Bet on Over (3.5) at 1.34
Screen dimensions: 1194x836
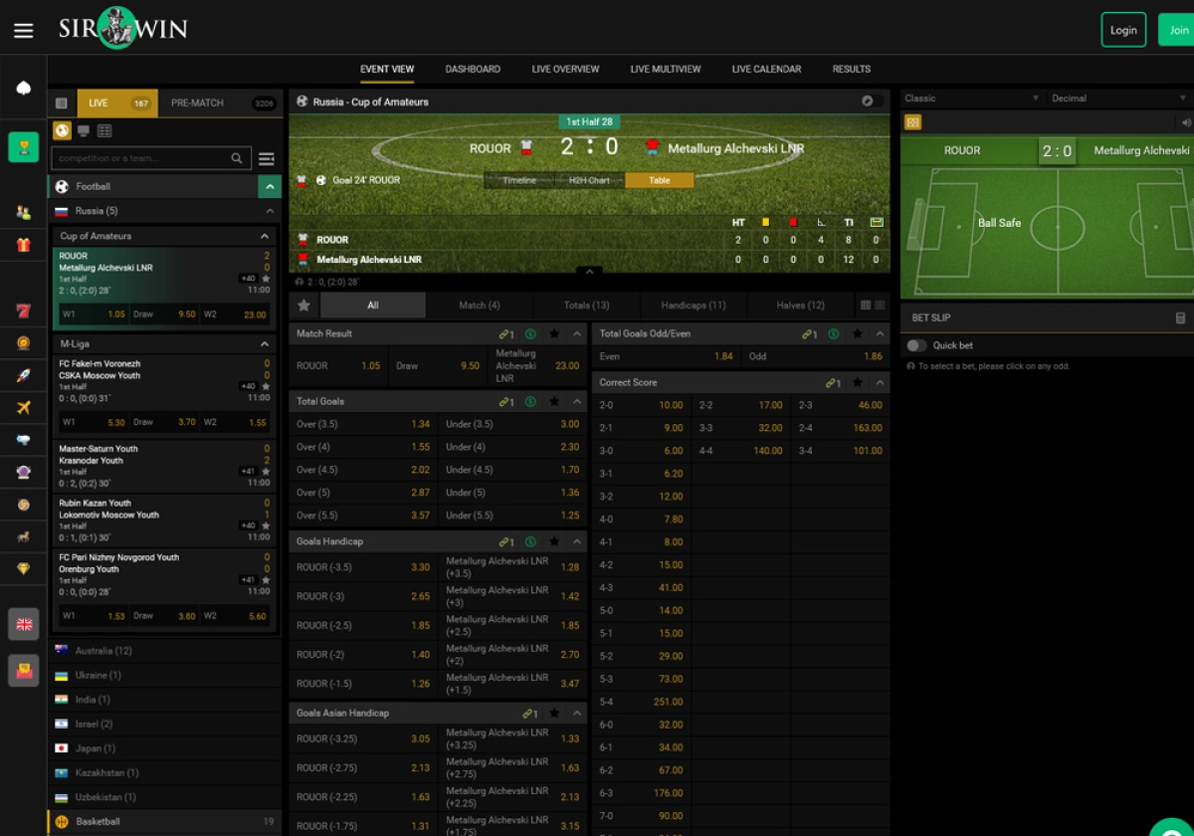pyautogui.click(x=363, y=425)
